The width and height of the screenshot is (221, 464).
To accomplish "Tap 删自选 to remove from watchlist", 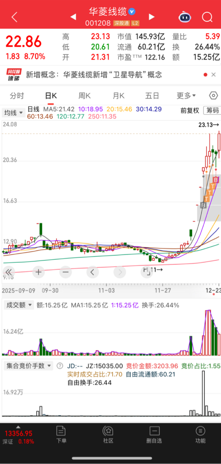I will point(154,435).
